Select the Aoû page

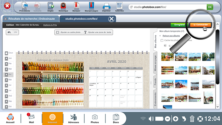pos(8,96)
